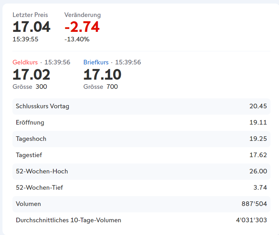The width and height of the screenshot is (279, 235).
Task: Select the last price value 17.04
Action: (31, 27)
